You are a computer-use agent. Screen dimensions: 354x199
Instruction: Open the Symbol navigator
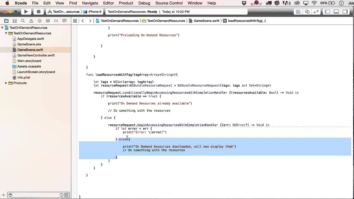click(x=15, y=21)
